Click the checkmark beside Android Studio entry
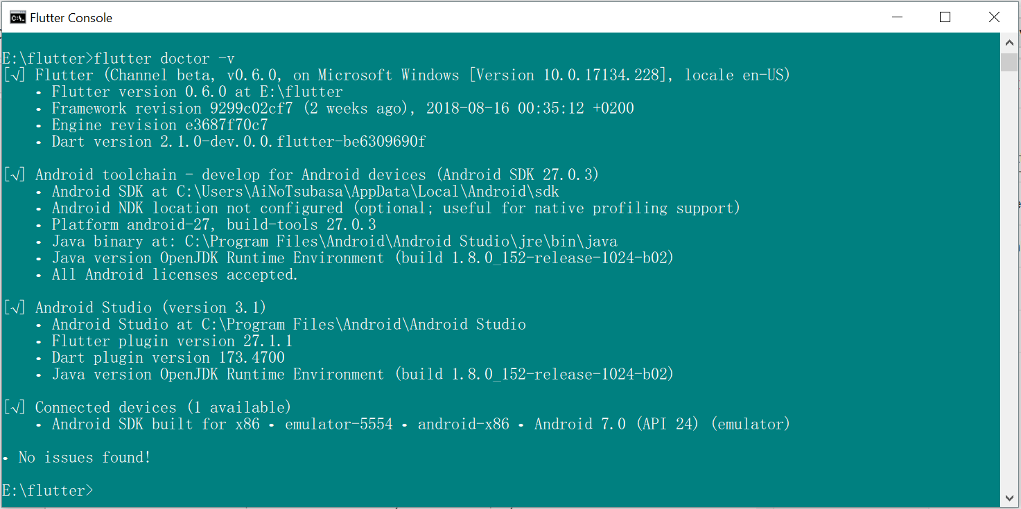This screenshot has height=509, width=1021. click(15, 307)
